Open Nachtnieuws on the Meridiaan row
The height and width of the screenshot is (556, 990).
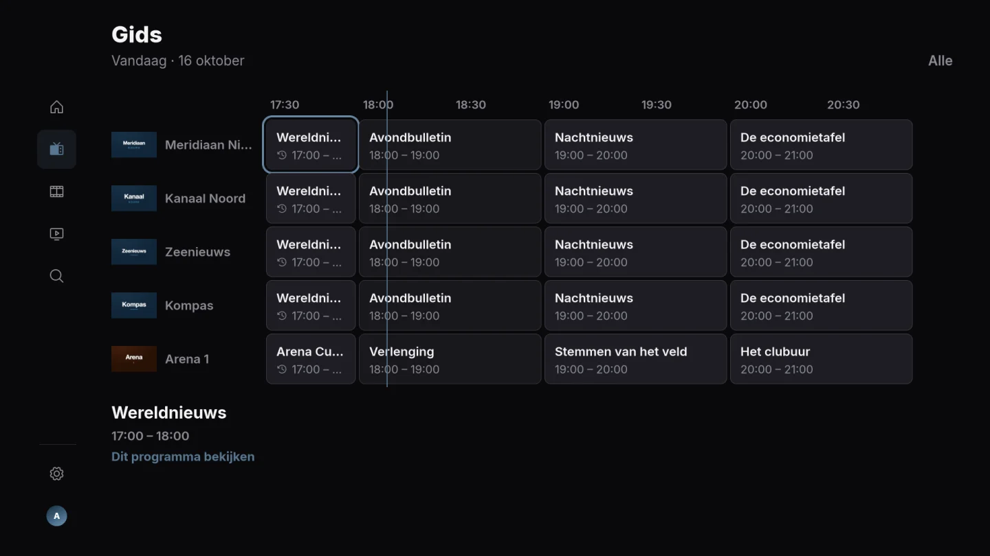[636, 145]
